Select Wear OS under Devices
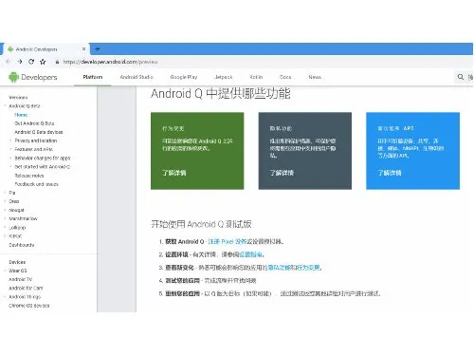 (x=18, y=271)
